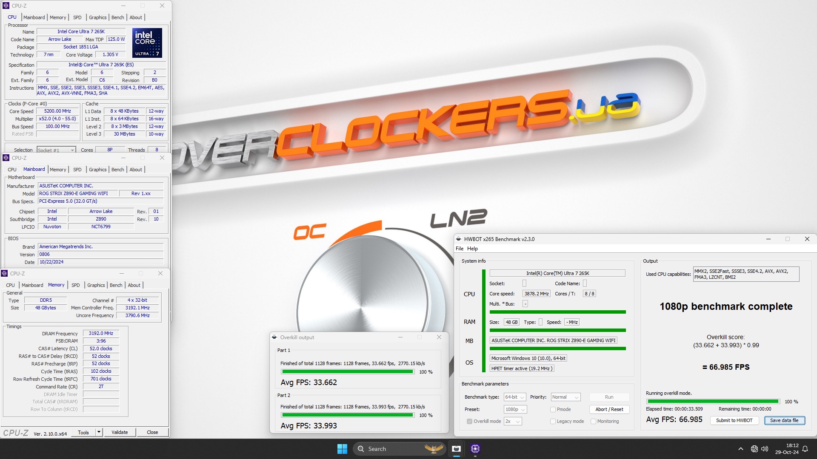Viewport: 817px width, 459px height.
Task: Click the Used CPU capabilities text box
Action: [746, 274]
